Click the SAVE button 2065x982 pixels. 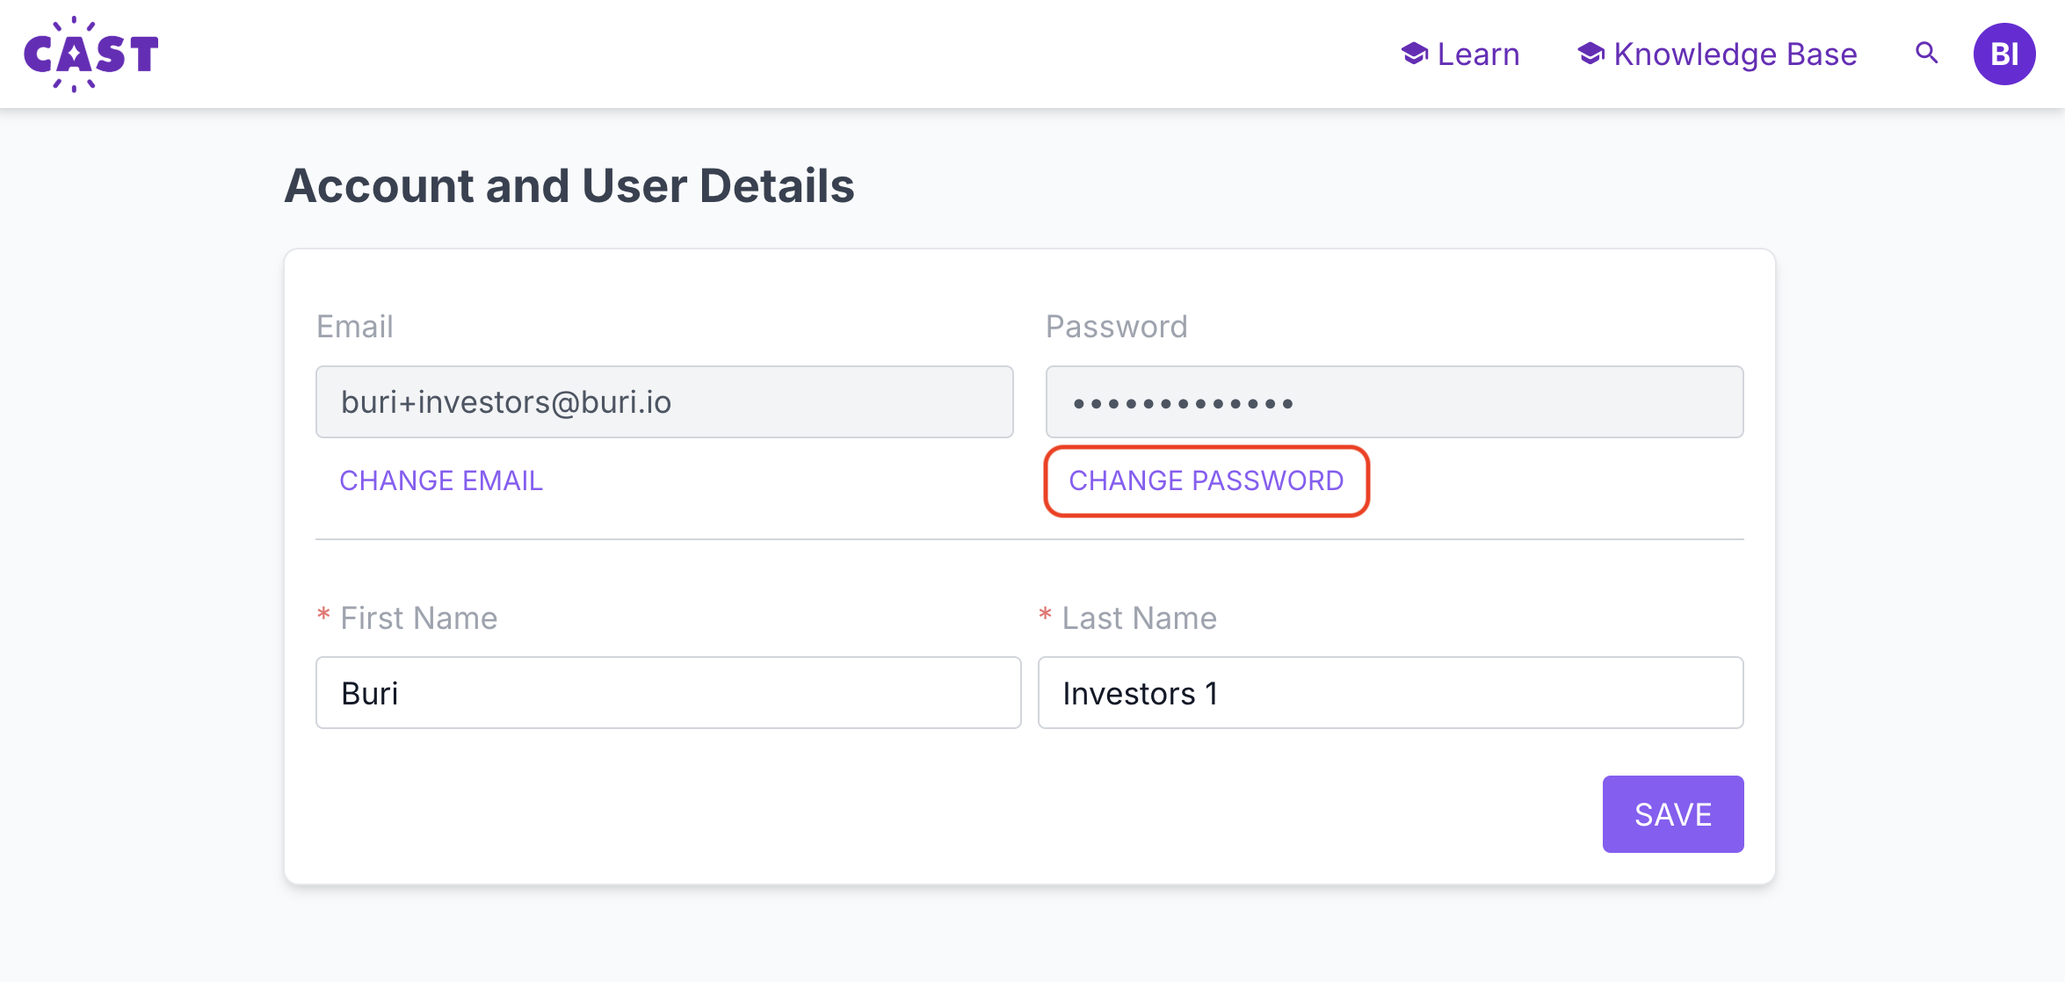(x=1672, y=814)
